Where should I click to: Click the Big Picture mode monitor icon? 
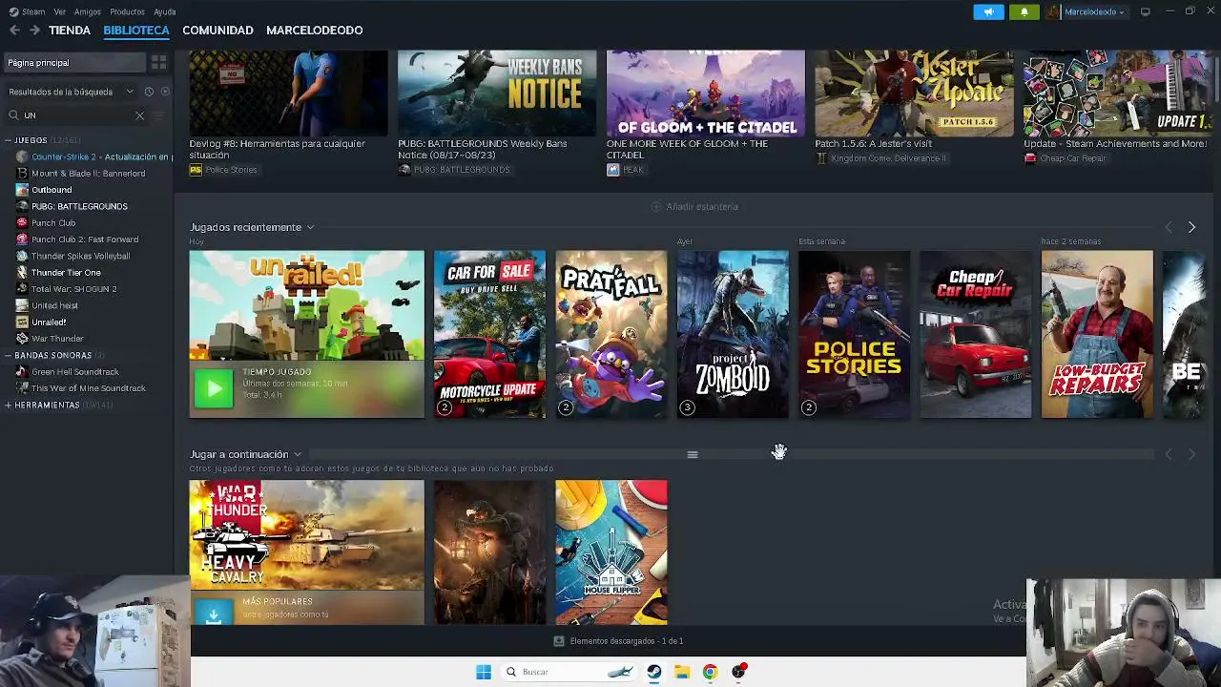(x=1145, y=11)
